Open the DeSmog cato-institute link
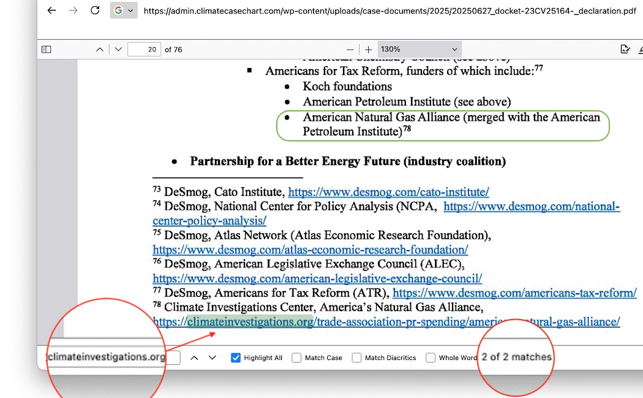The width and height of the screenshot is (643, 398). (x=388, y=192)
